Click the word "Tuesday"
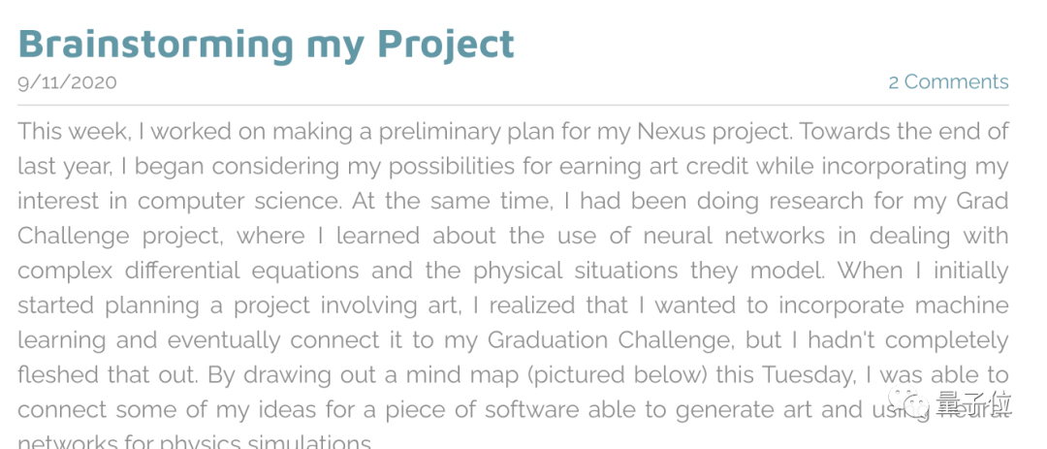The height and width of the screenshot is (449, 1047). pyautogui.click(x=807, y=375)
